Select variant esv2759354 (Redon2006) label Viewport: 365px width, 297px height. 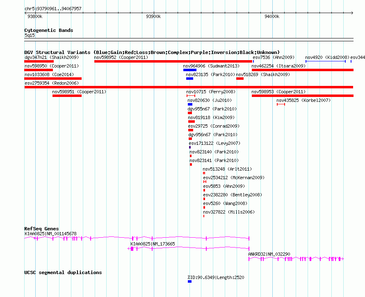click(52, 83)
